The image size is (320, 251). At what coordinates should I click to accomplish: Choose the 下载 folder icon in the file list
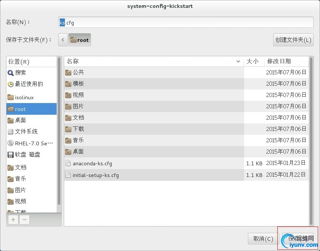coord(68,129)
